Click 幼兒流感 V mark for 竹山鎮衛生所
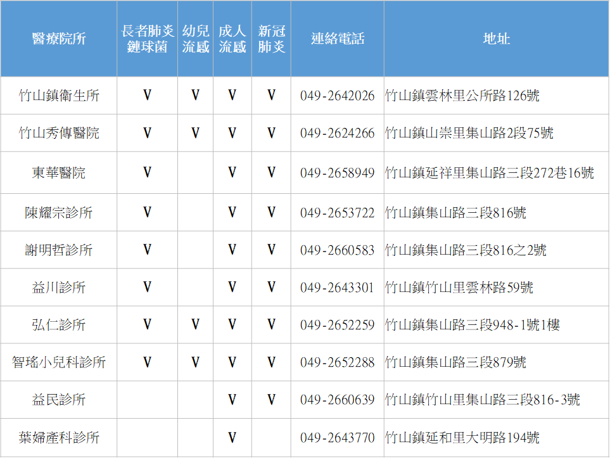 (x=195, y=95)
